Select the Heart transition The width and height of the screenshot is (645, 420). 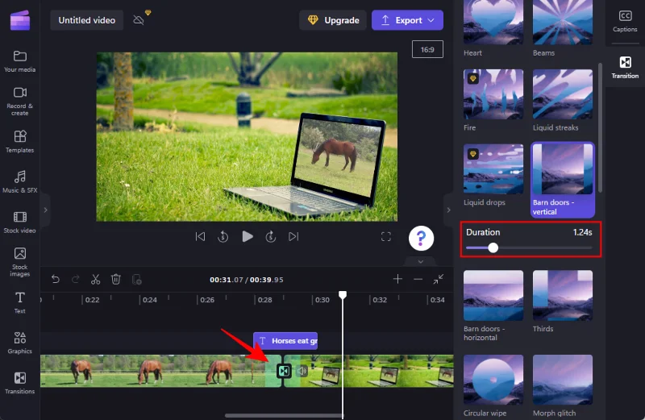tap(493, 29)
